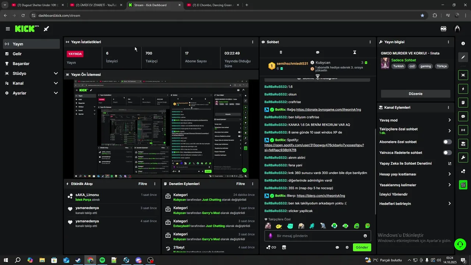
Task: Open Steam from the Windows taskbar
Action: [x=78, y=260]
